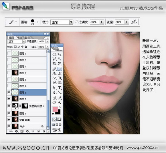166x153 pixels.
Task: Select the Polygonal Lasso tool
Action: pos(54,59)
